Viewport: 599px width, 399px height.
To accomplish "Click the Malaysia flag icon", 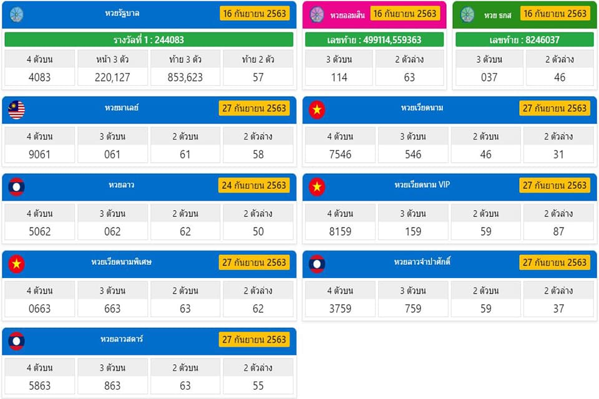I will [x=16, y=110].
